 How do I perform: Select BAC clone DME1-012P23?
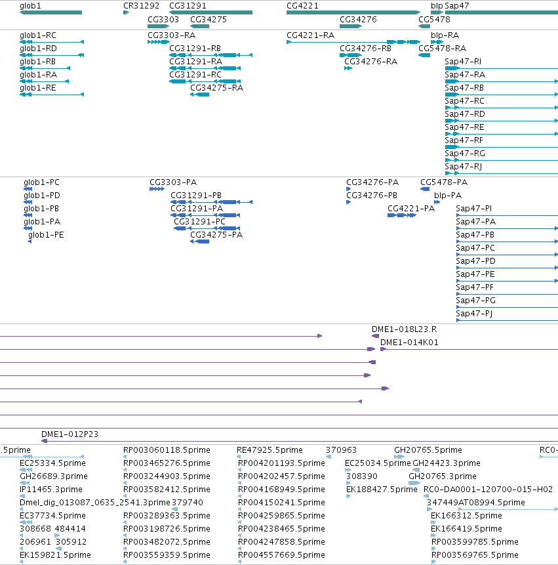click(70, 434)
